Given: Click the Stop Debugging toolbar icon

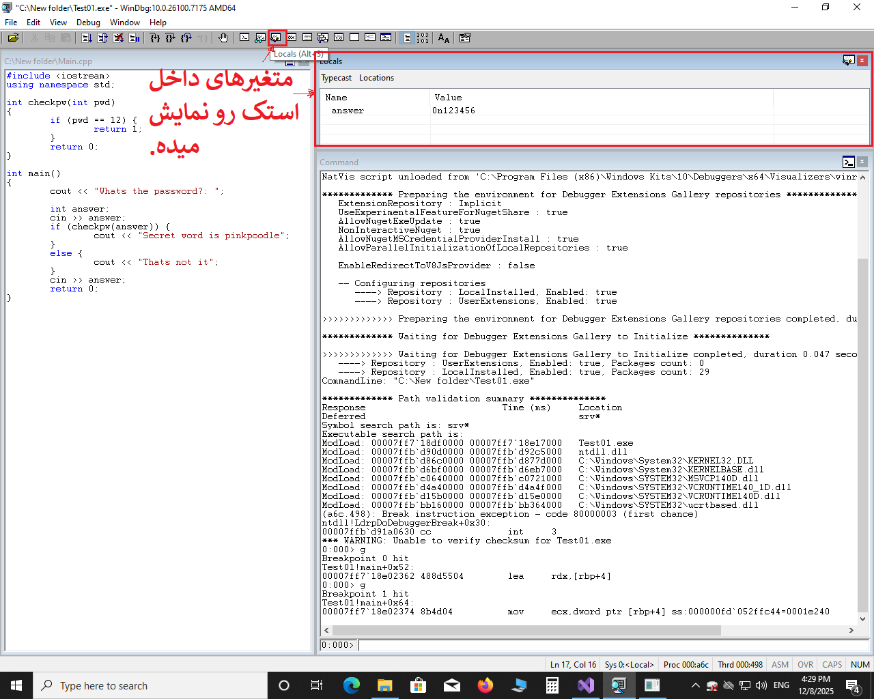Looking at the screenshot, I should click(118, 38).
